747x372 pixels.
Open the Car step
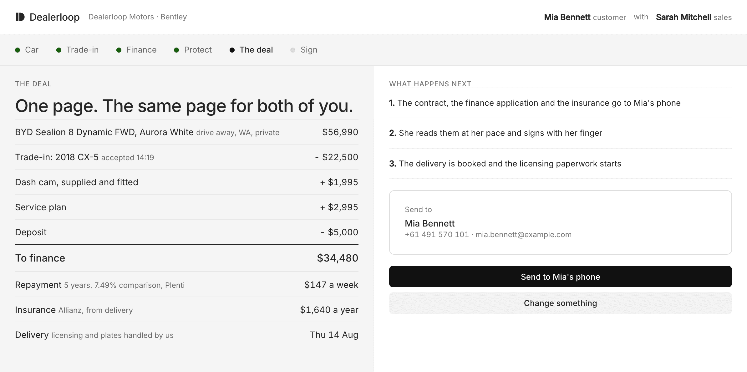click(x=27, y=50)
